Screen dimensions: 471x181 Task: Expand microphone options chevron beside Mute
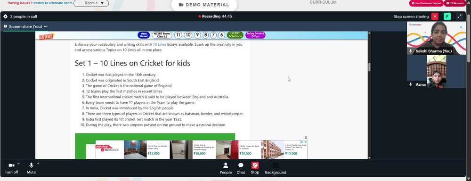(x=38, y=164)
